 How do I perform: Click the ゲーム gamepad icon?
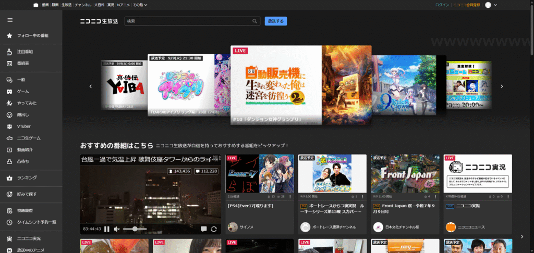[x=9, y=92]
